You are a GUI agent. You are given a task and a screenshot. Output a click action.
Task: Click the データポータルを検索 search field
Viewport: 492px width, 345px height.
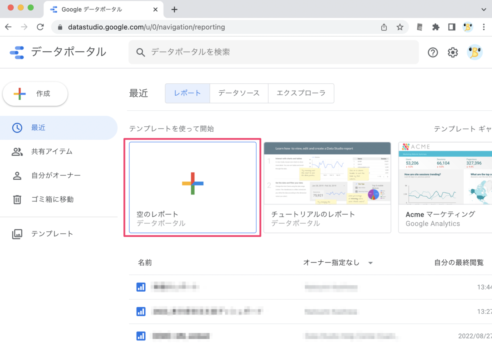(273, 52)
